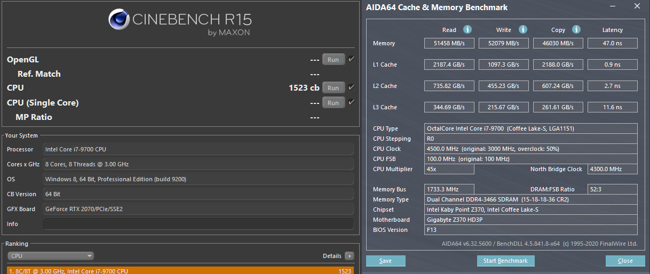Viewport: 650px width, 274px height.
Task: Open the Ranking CPU dropdown
Action: tap(51, 256)
